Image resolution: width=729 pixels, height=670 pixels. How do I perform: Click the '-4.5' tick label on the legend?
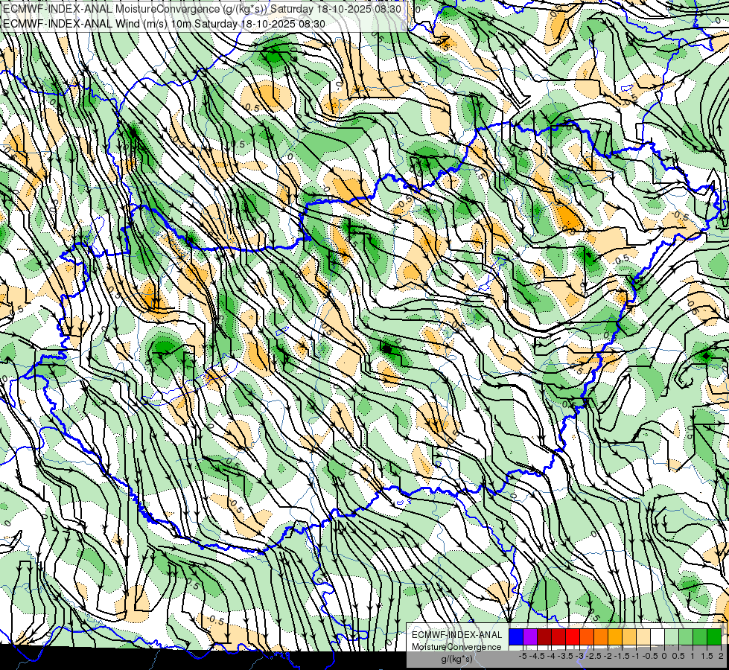537,656
